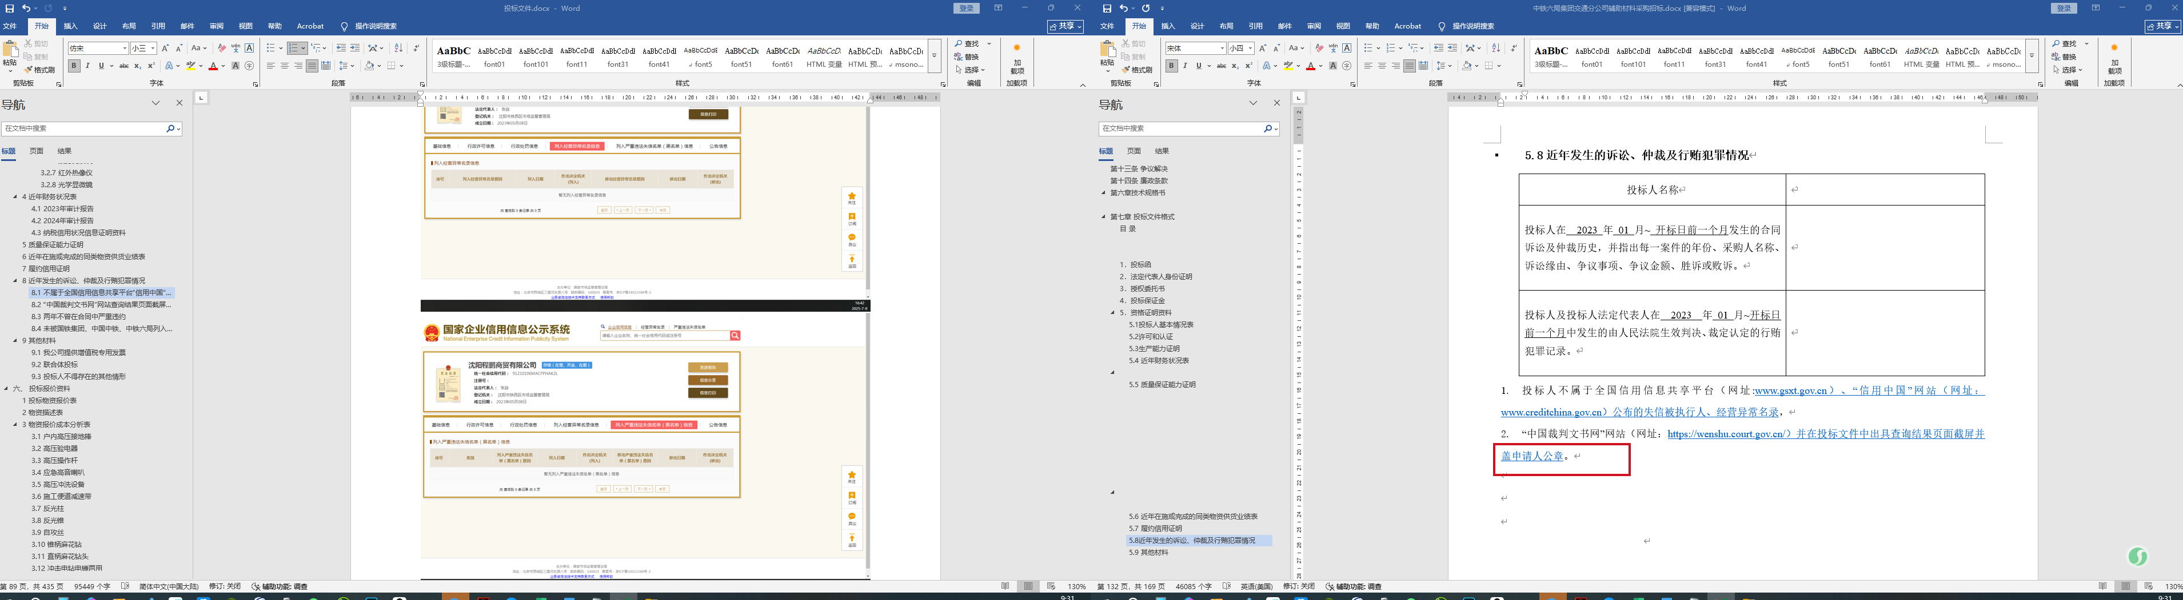Switch to 结果 tab in 中铁六局 navigation pane
The height and width of the screenshot is (600, 2183).
(1162, 151)
